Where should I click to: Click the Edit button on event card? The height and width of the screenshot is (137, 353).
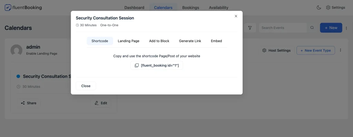coord(101,103)
